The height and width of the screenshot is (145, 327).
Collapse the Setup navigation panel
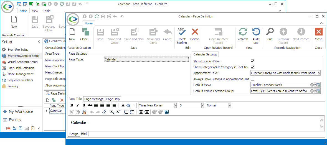39,42
